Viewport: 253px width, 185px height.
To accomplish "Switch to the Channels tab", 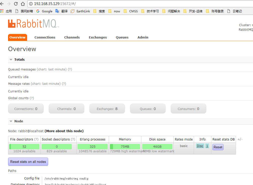I will point(72,38).
